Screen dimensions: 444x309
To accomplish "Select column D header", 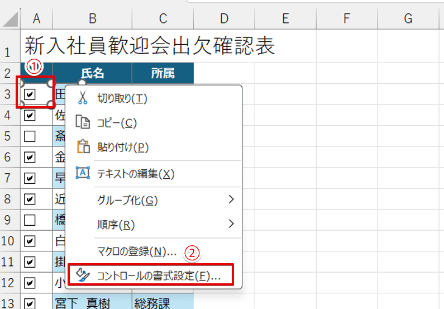I will [225, 18].
